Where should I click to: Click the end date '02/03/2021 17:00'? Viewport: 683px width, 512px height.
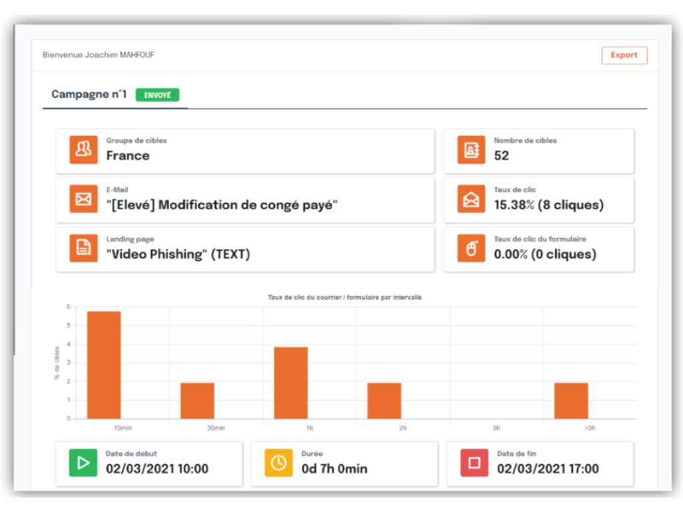pos(548,469)
